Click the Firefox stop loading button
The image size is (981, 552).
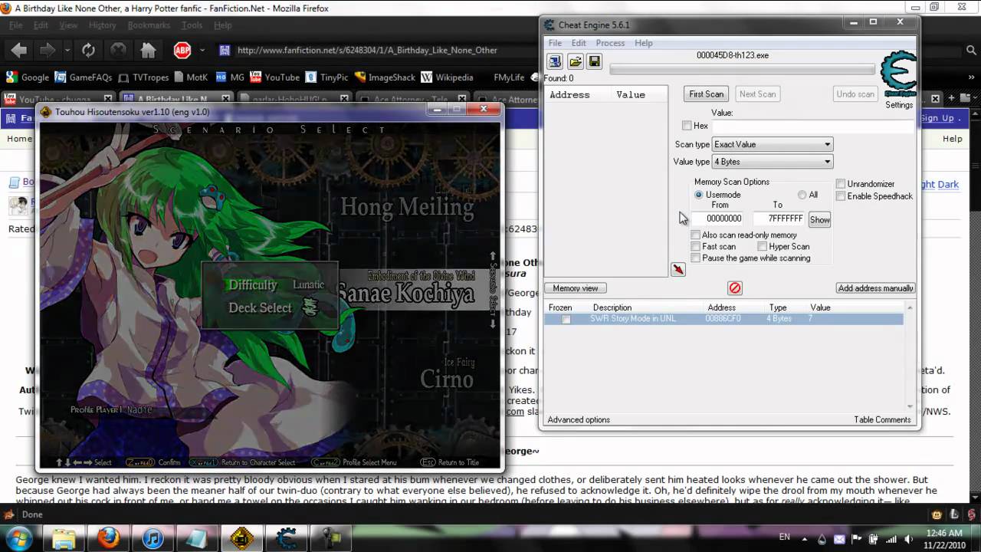point(118,51)
